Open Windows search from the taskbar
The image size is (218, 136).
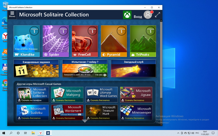tap(11, 133)
